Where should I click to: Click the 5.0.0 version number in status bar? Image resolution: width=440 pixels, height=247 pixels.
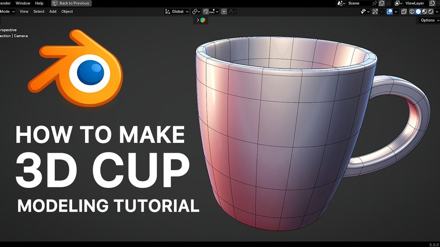(x=434, y=245)
